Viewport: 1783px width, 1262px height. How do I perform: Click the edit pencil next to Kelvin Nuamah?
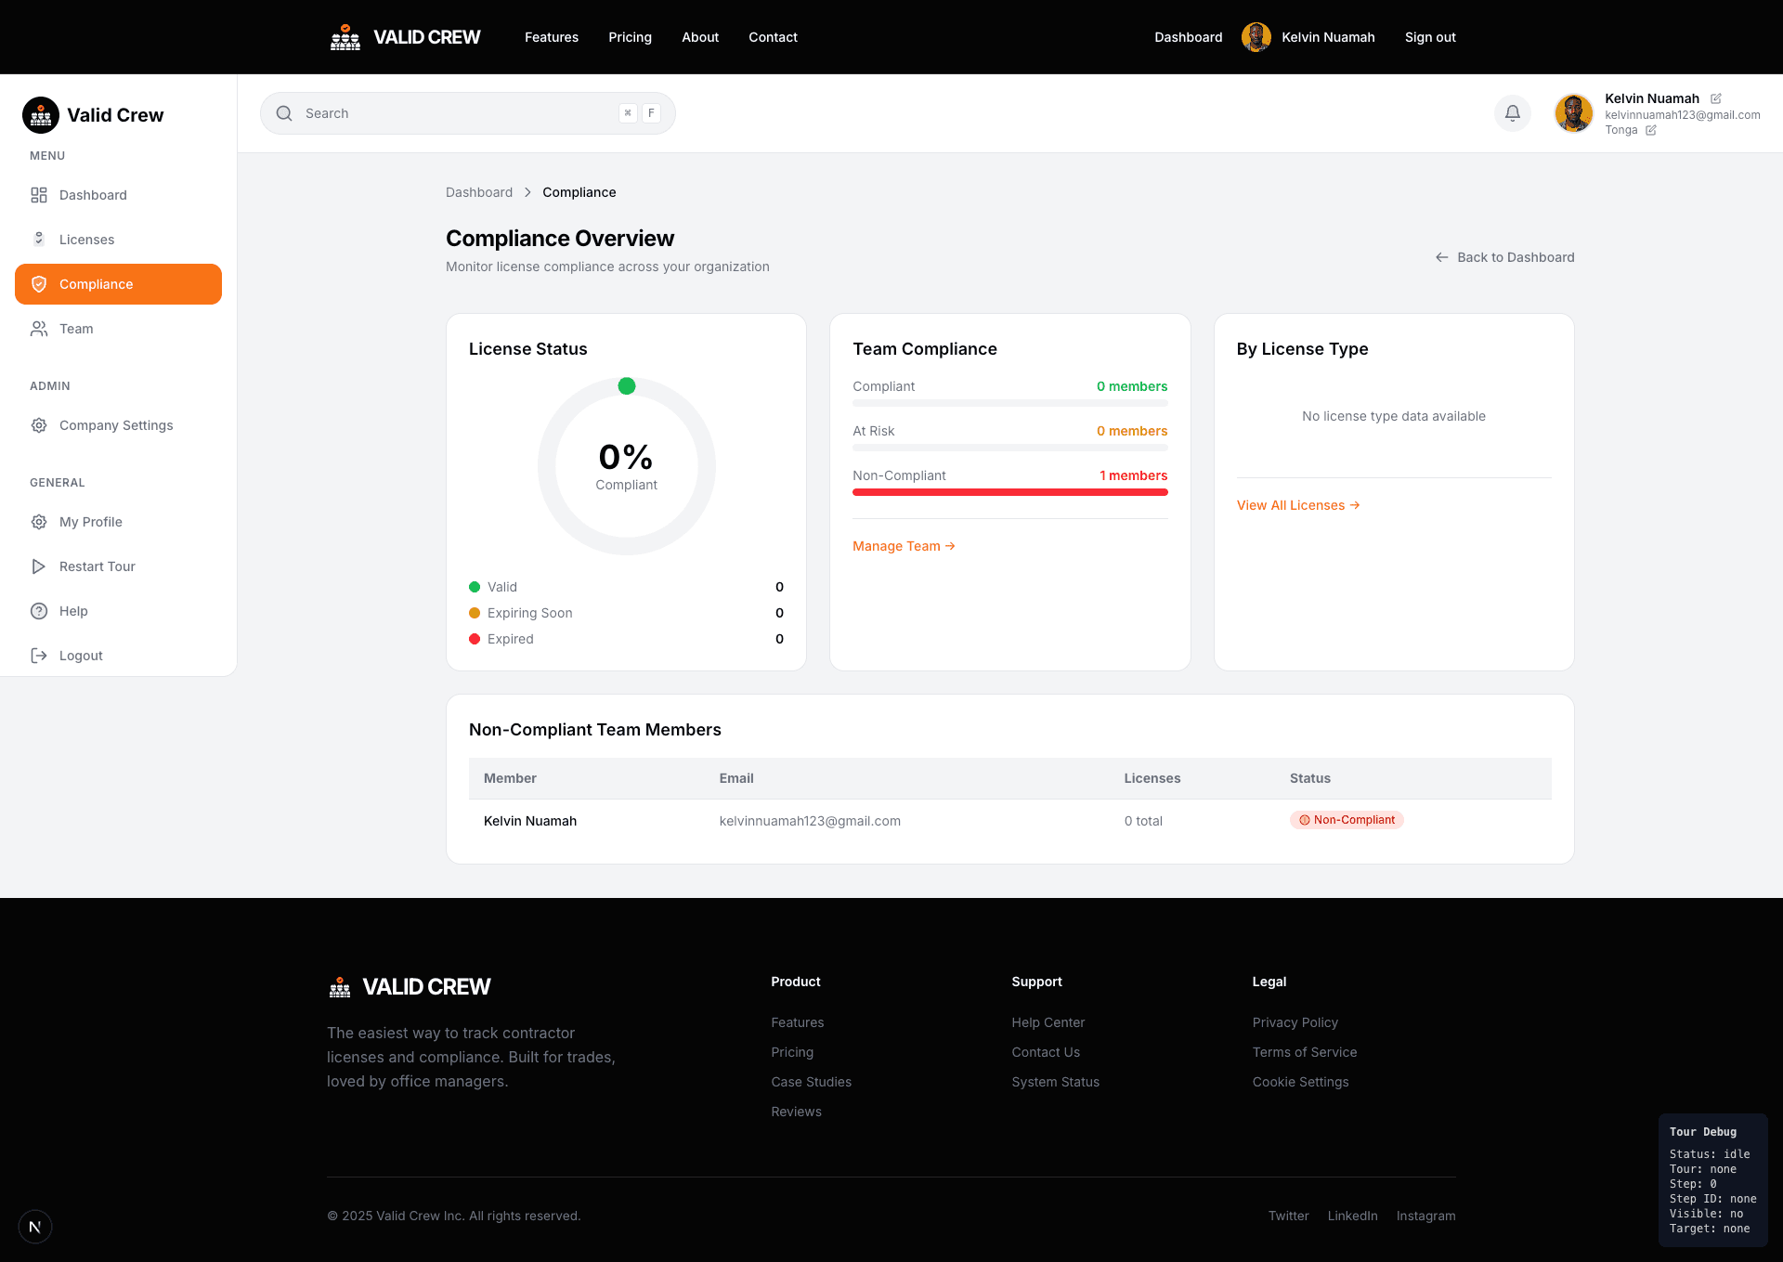point(1716,98)
